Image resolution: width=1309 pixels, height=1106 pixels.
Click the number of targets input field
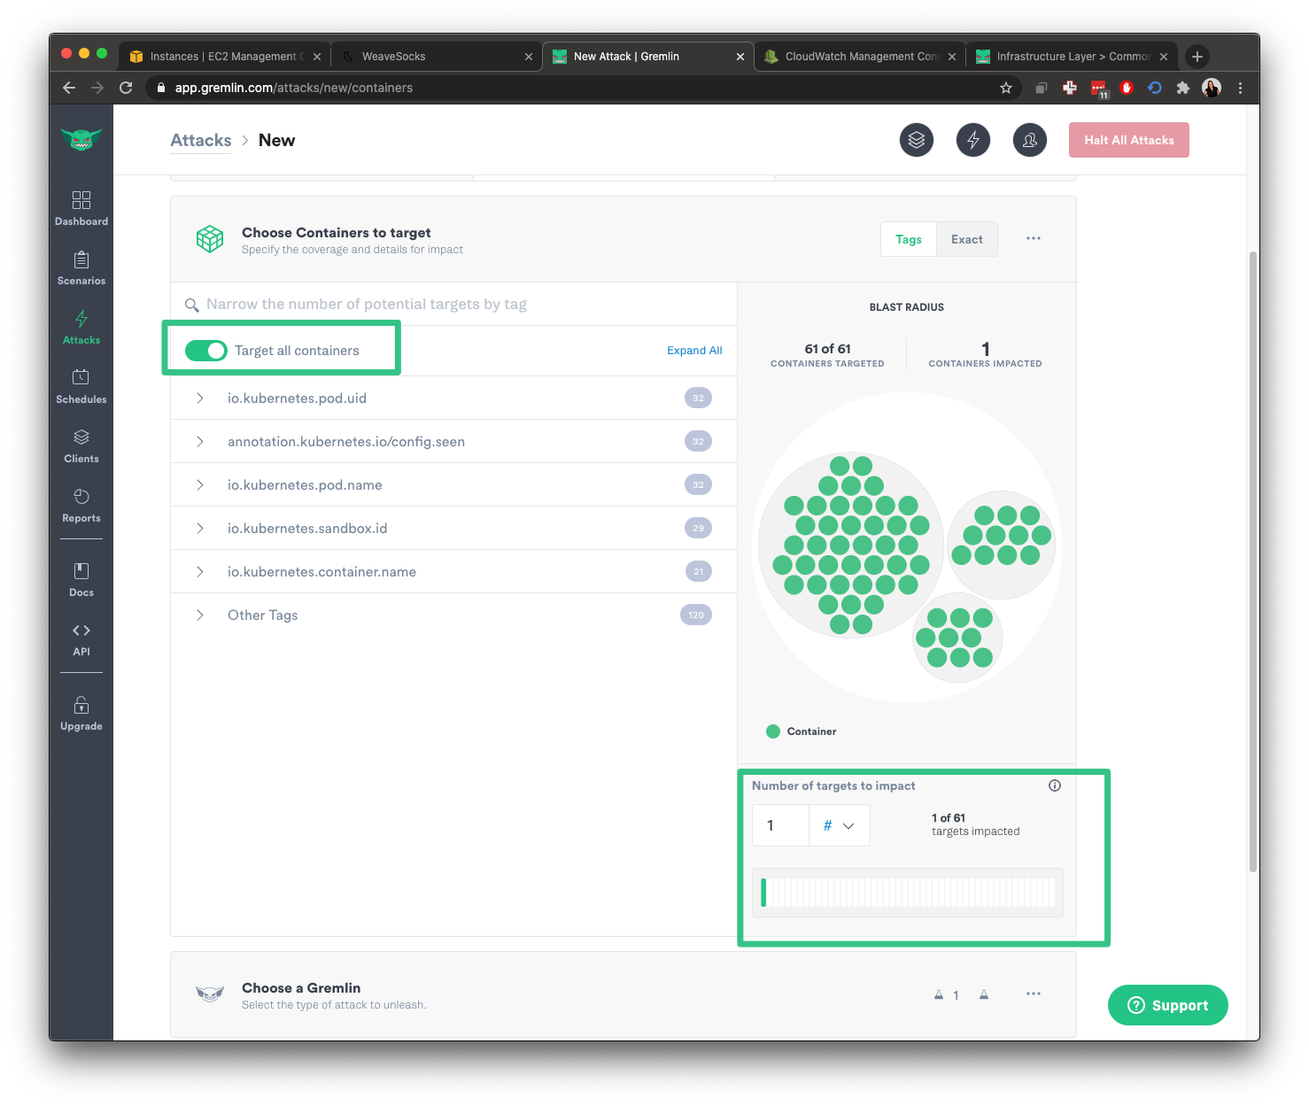pyautogui.click(x=781, y=825)
